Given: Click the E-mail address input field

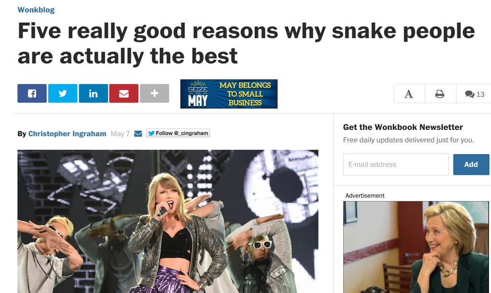Looking at the screenshot, I should pyautogui.click(x=396, y=164).
